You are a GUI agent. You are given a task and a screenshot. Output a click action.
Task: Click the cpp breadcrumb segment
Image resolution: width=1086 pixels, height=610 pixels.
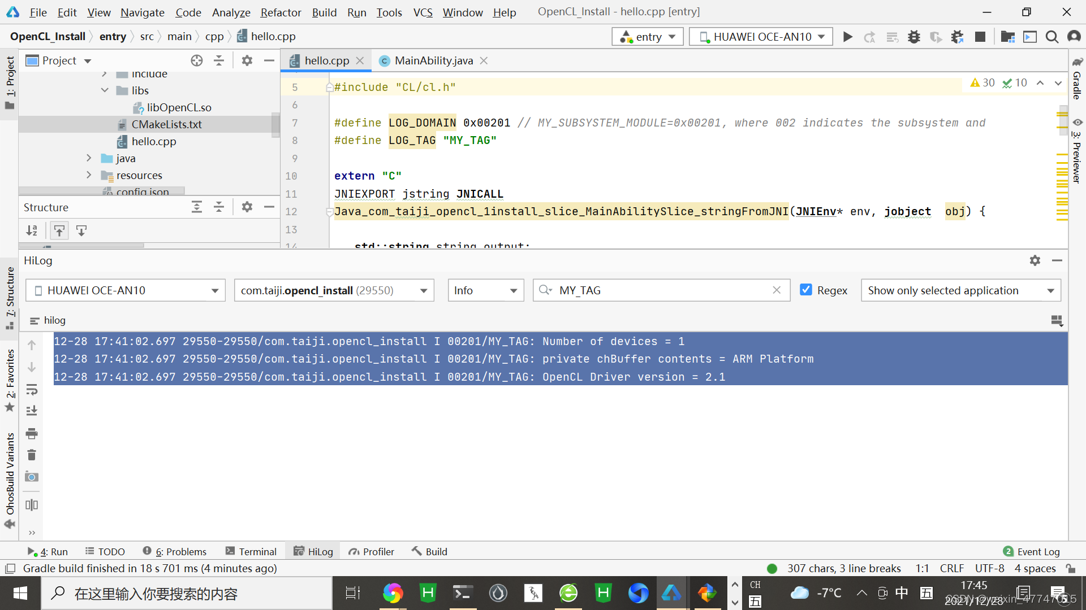coord(214,37)
